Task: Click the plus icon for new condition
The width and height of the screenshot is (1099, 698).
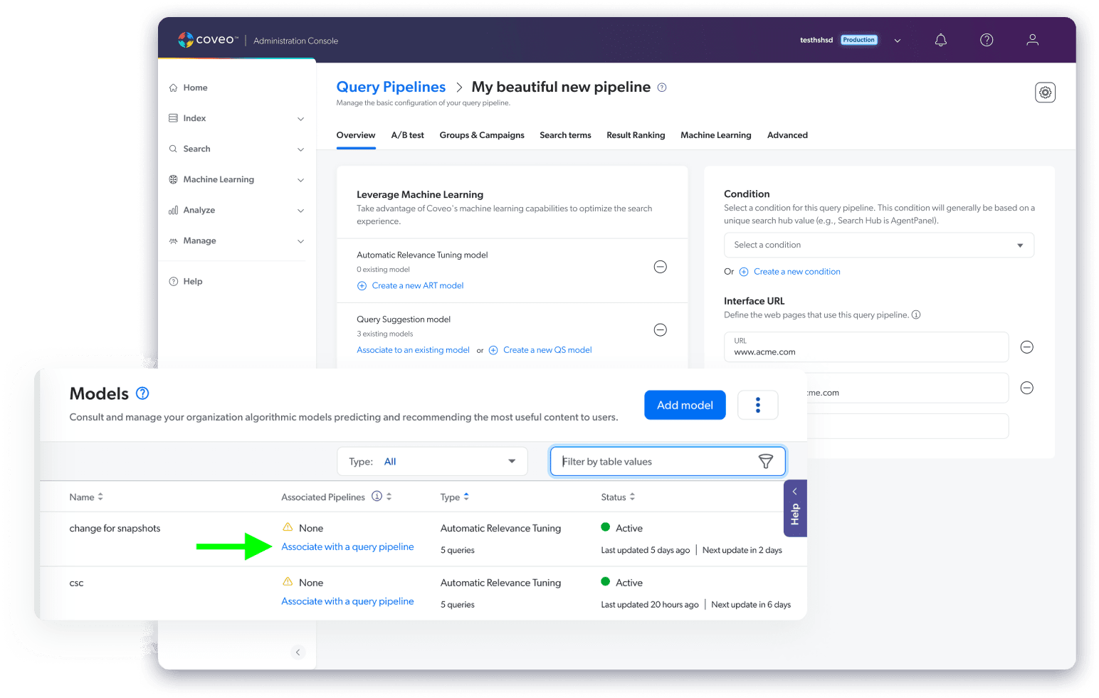Action: tap(744, 272)
